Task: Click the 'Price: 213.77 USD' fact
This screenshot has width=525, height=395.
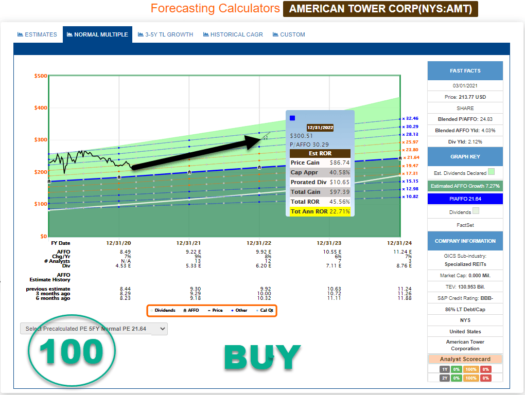Action: pyautogui.click(x=465, y=97)
